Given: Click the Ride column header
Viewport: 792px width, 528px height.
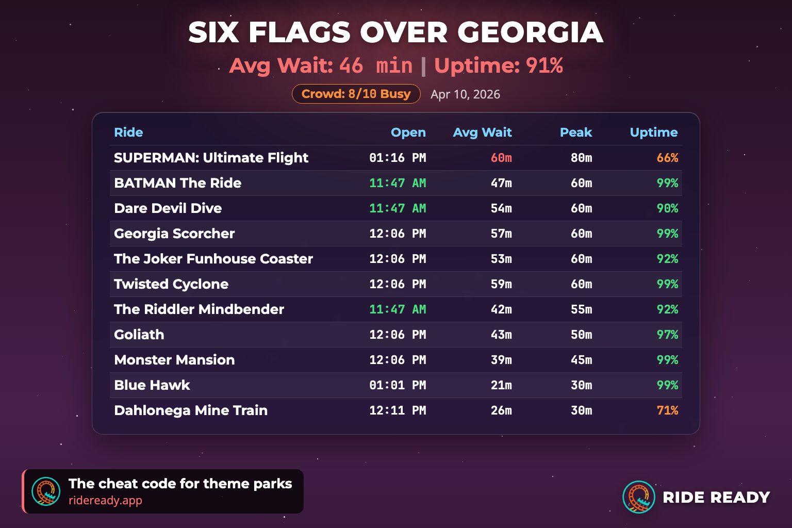Looking at the screenshot, I should click(128, 133).
